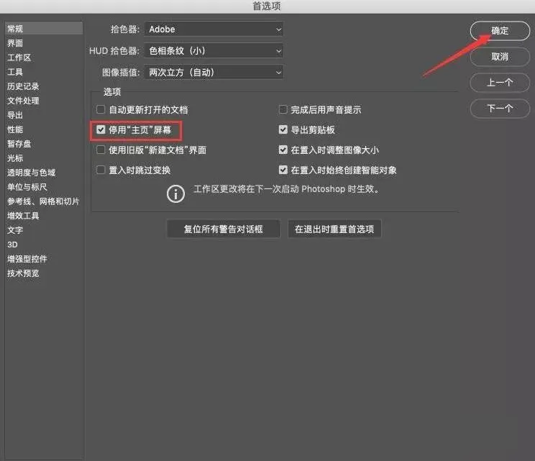Go to previous page with 上一个
This screenshot has height=461, width=535.
point(500,83)
